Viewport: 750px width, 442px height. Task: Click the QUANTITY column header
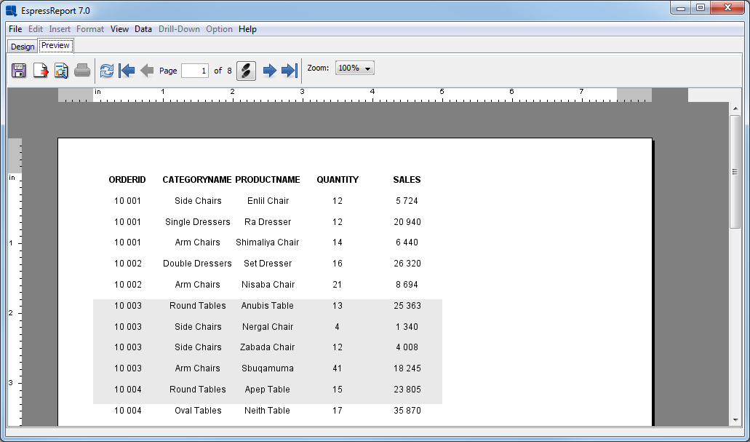tap(338, 180)
